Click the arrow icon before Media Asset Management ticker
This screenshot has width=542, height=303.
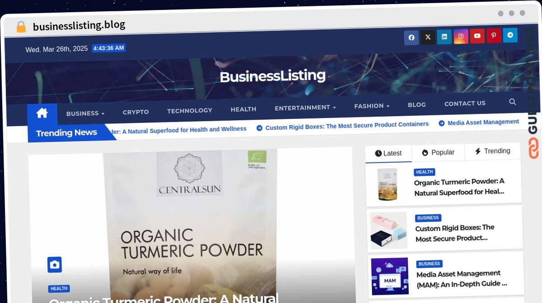point(441,123)
